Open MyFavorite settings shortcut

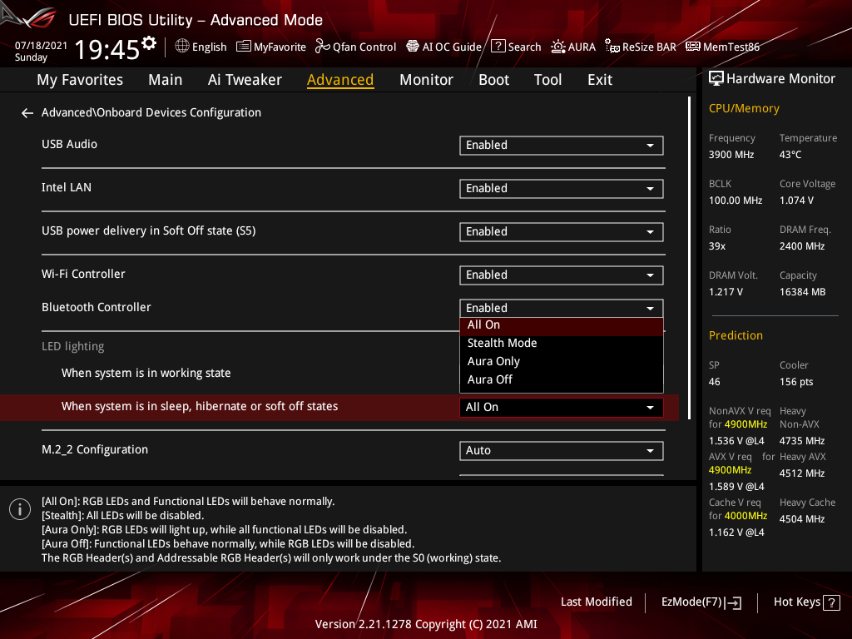[x=271, y=47]
